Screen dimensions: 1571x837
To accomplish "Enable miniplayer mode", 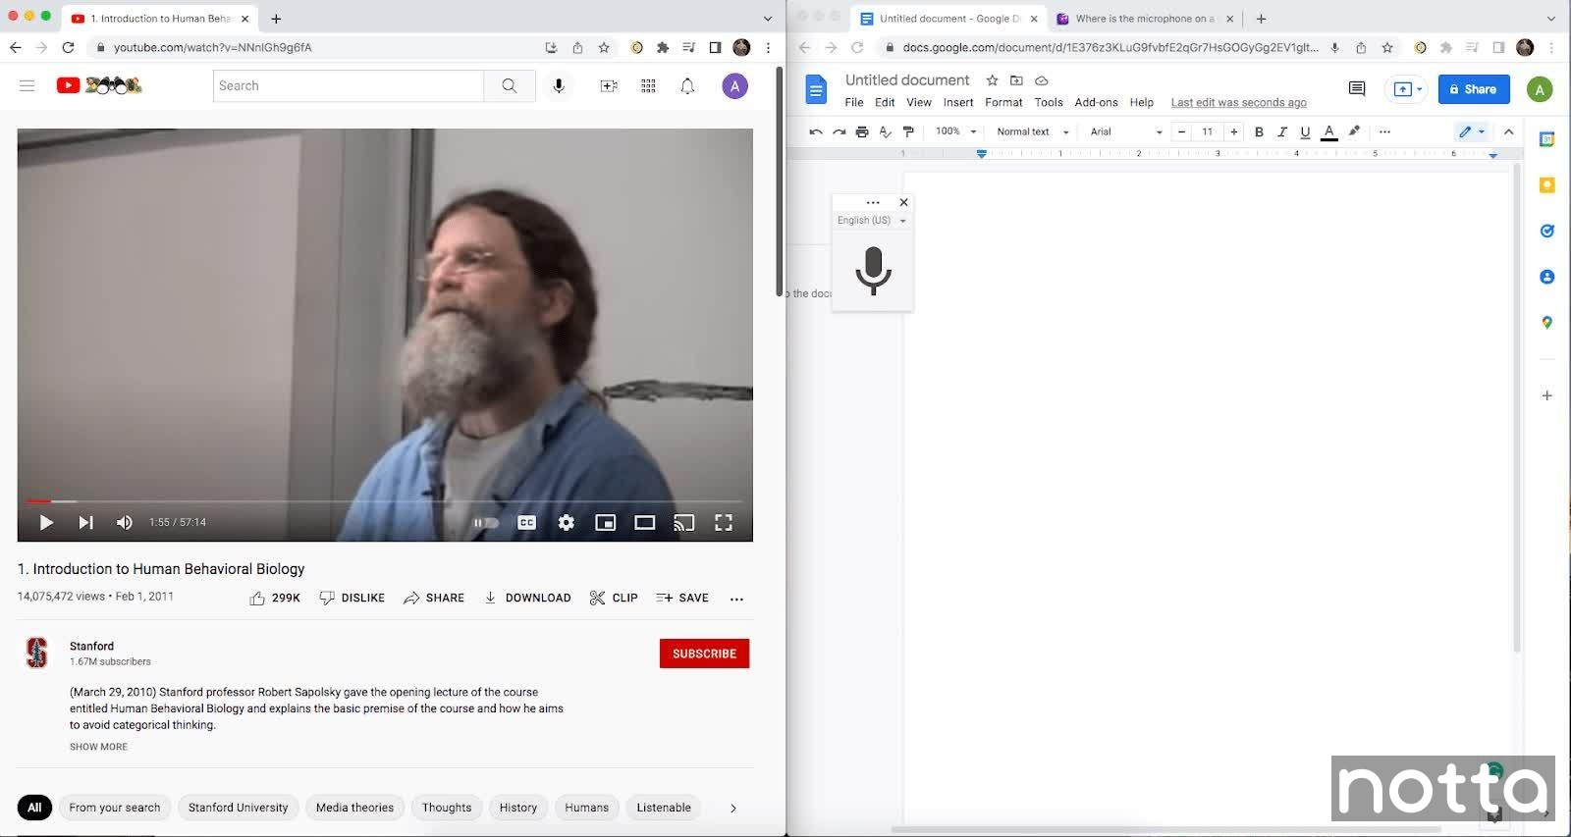I will 606,523.
